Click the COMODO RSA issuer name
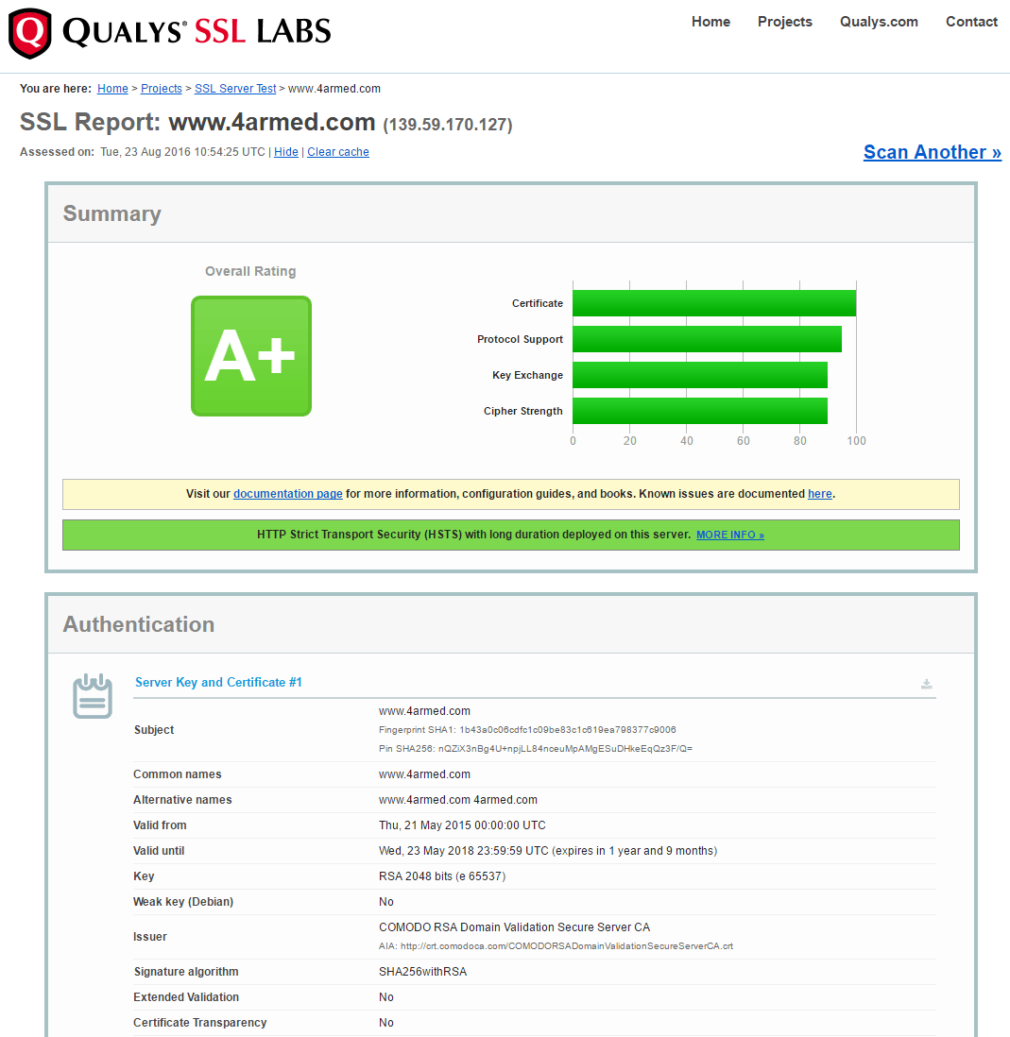Image resolution: width=1010 pixels, height=1037 pixels. (515, 927)
